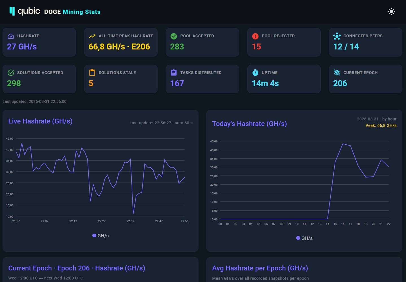Click the Qubic logo in the header
Viewport: 406px width, 282px height.
[25, 11]
